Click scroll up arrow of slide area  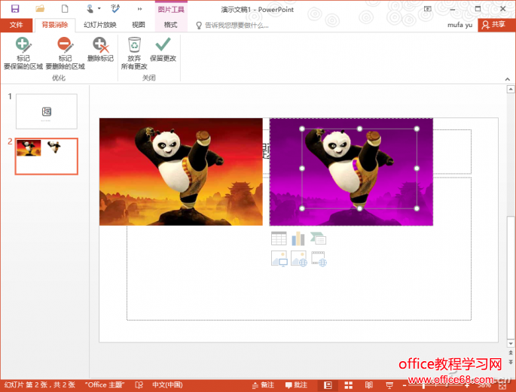pyautogui.click(x=511, y=89)
